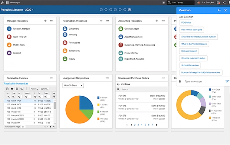Screen dimensions: 230x145
Task: Open the Receivable Invoice List link
Action: tap(16, 84)
